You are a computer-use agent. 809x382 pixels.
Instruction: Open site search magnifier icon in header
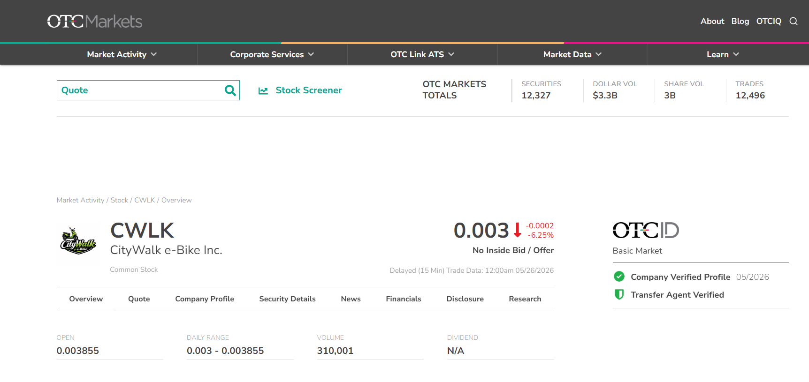[x=794, y=21]
